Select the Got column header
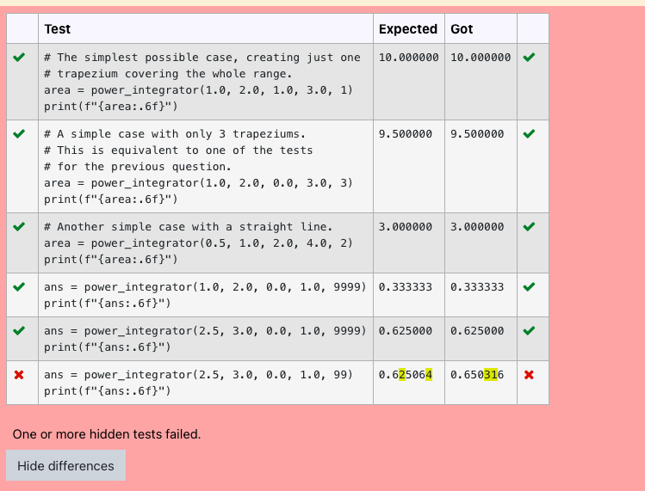 462,29
